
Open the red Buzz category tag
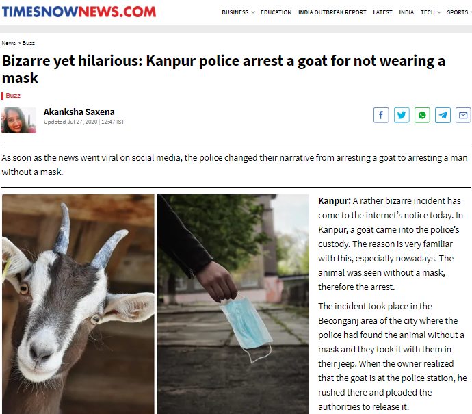tap(13, 96)
